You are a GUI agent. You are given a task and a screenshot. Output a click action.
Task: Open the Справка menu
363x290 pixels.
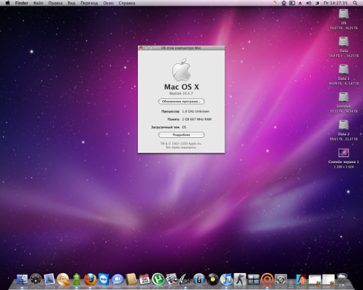(x=127, y=3)
